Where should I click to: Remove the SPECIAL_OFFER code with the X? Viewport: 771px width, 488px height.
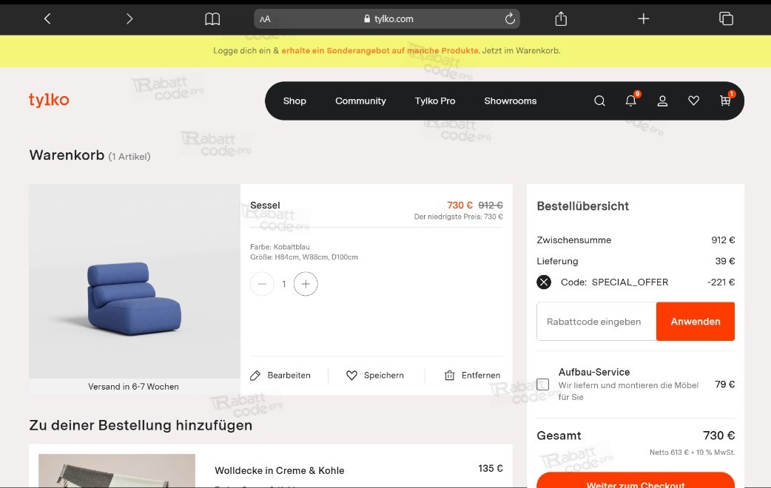click(544, 282)
